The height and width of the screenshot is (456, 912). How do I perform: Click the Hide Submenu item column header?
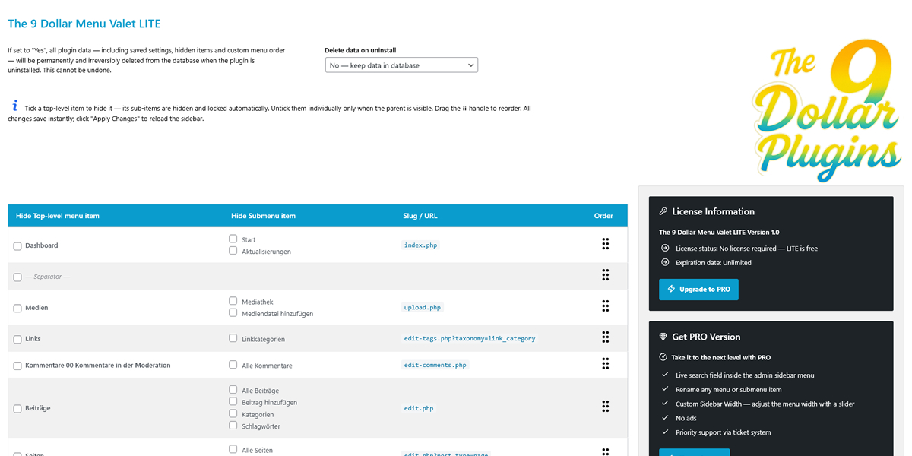(x=263, y=216)
